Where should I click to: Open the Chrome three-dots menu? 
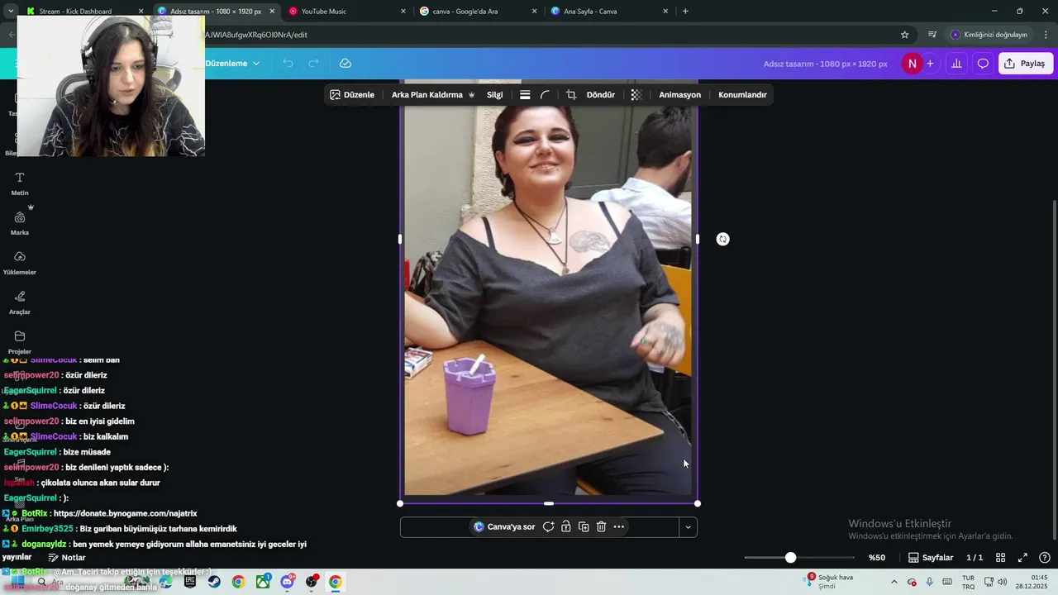coord(1046,35)
